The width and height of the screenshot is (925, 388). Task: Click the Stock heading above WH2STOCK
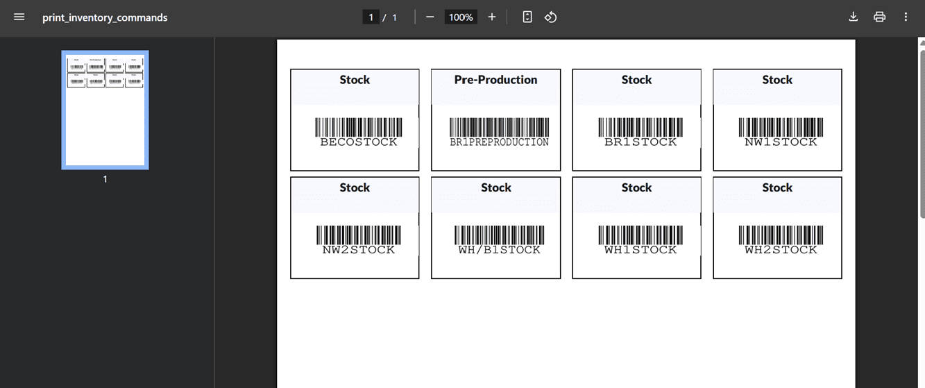click(x=777, y=187)
